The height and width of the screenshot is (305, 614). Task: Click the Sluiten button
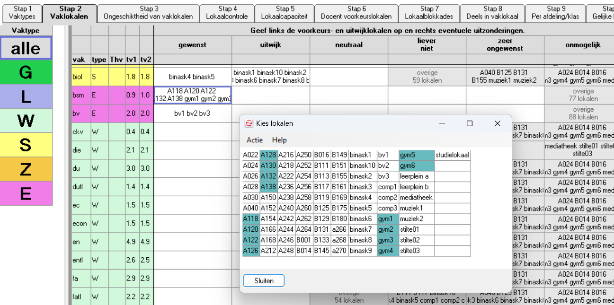[264, 280]
